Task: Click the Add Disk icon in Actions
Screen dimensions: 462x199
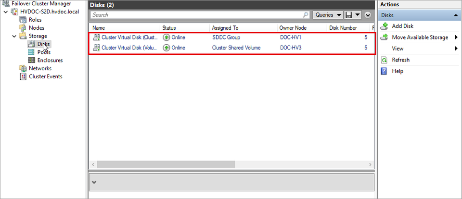Action: (x=384, y=26)
